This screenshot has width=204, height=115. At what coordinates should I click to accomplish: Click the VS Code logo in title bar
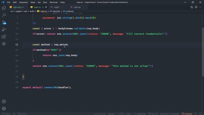pos(3,2)
